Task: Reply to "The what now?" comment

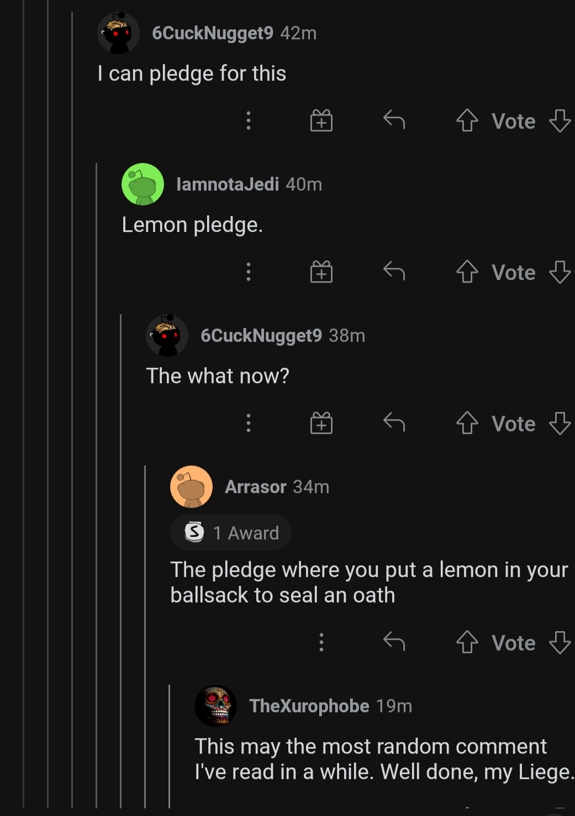Action: coord(394,422)
